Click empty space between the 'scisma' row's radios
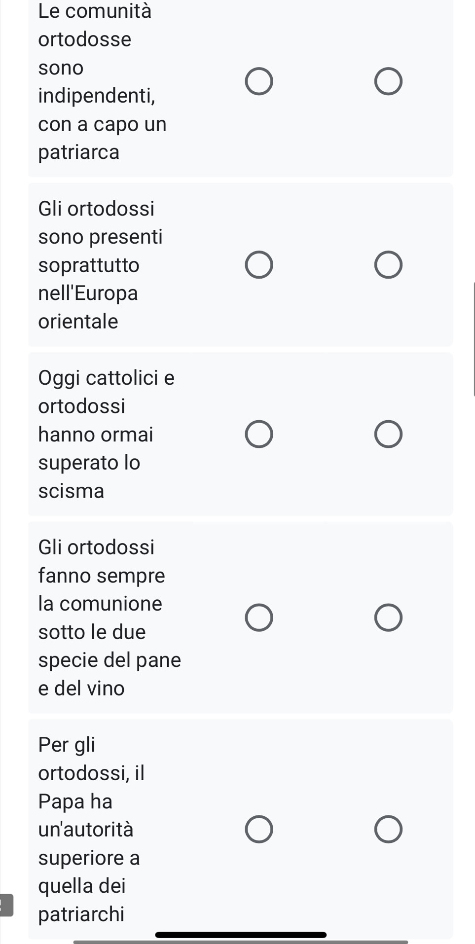475x944 pixels. click(x=324, y=435)
